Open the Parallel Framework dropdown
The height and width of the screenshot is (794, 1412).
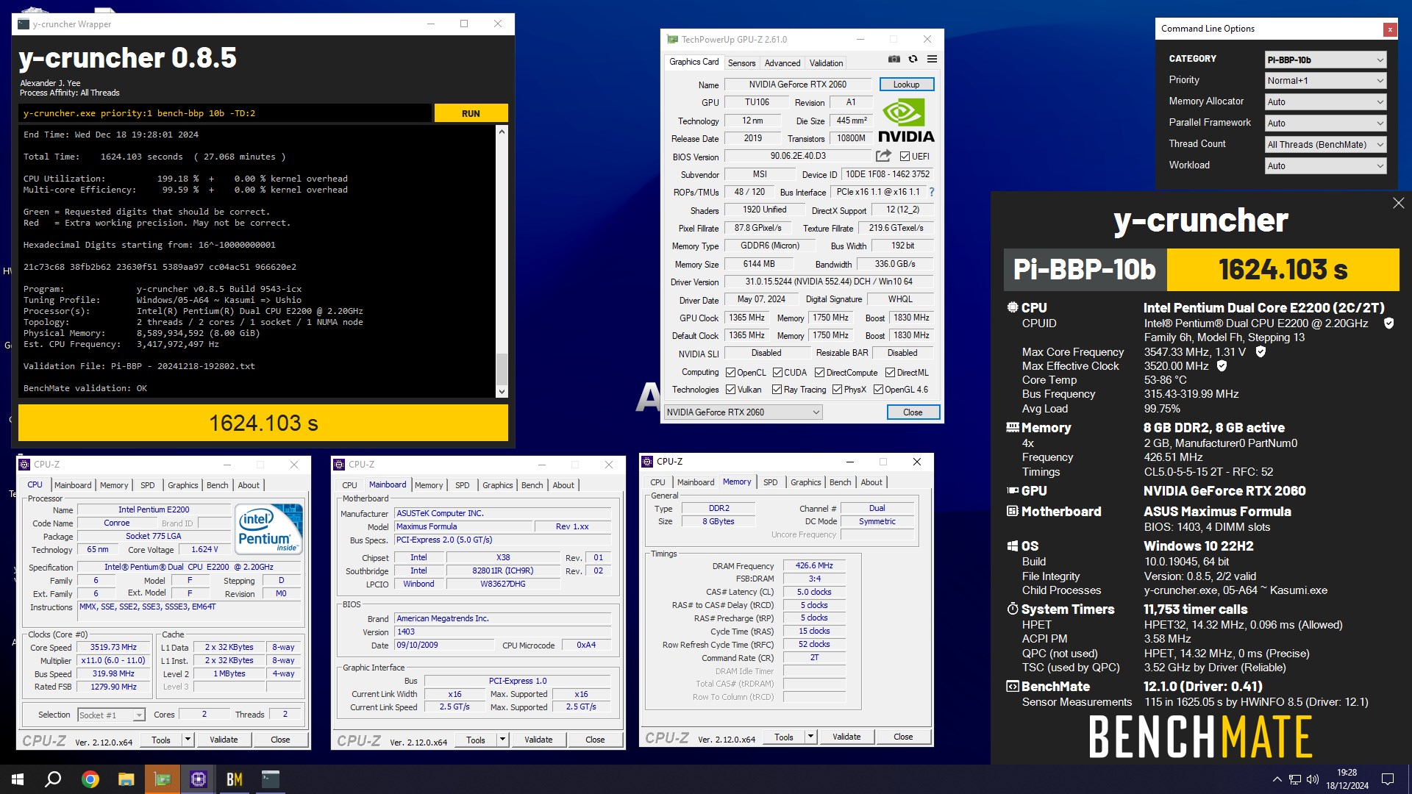coord(1326,124)
